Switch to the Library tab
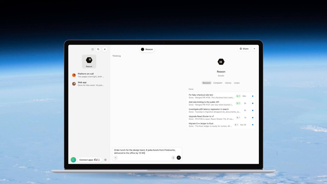This screenshot has height=184, width=327. (228, 83)
